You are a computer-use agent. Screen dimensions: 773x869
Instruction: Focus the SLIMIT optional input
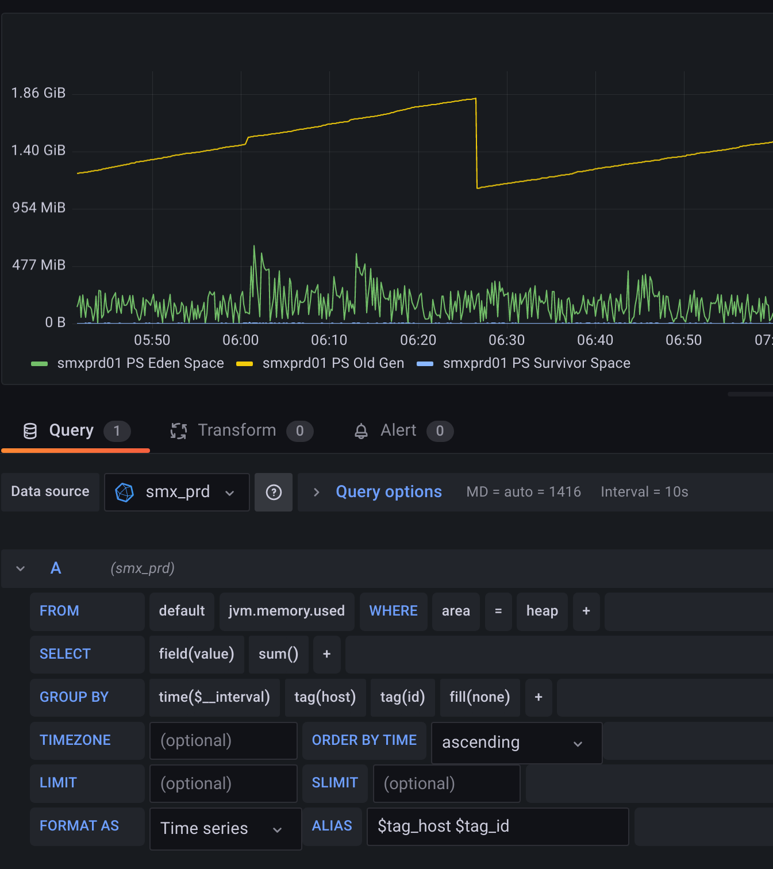[447, 783]
